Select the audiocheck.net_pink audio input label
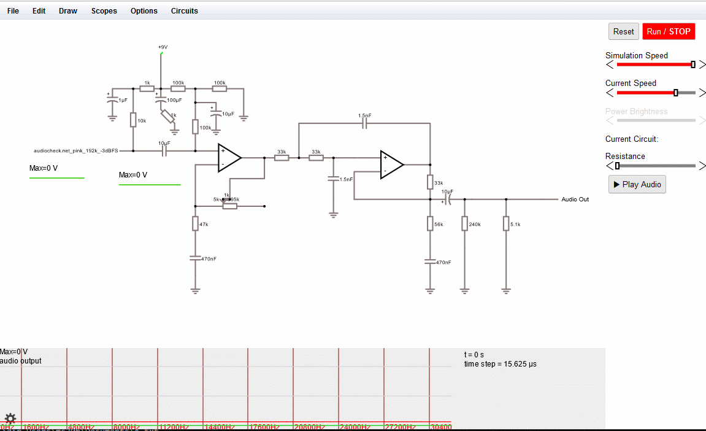 click(75, 150)
